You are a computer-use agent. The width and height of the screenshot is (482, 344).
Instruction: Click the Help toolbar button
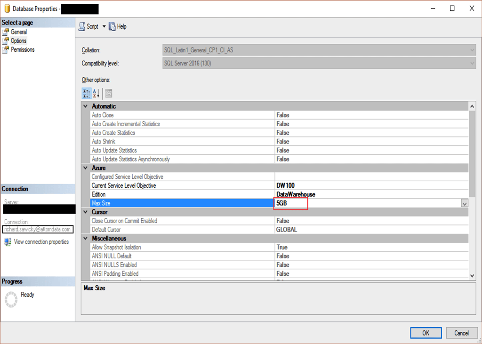click(118, 26)
